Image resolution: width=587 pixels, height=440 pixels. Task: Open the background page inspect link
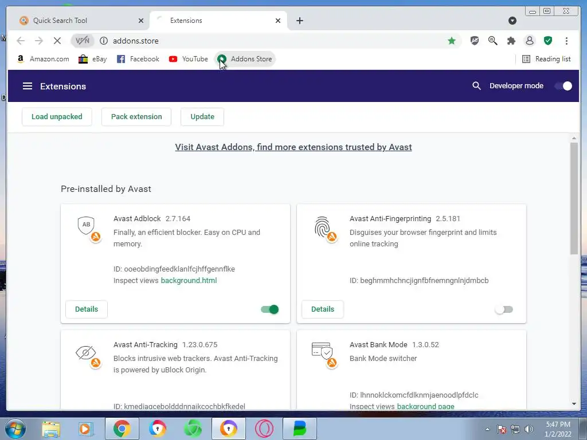(426, 406)
